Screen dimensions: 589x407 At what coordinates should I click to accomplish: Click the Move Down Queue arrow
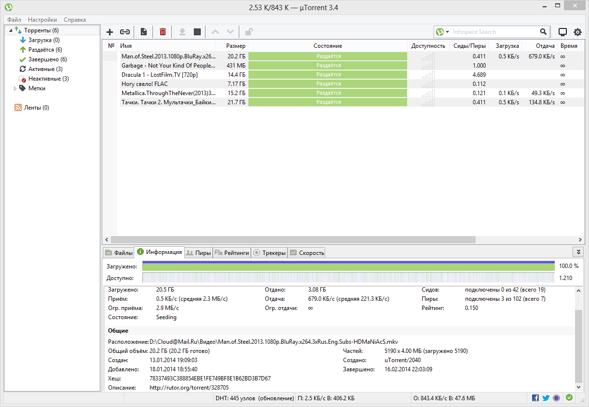pyautogui.click(x=230, y=32)
